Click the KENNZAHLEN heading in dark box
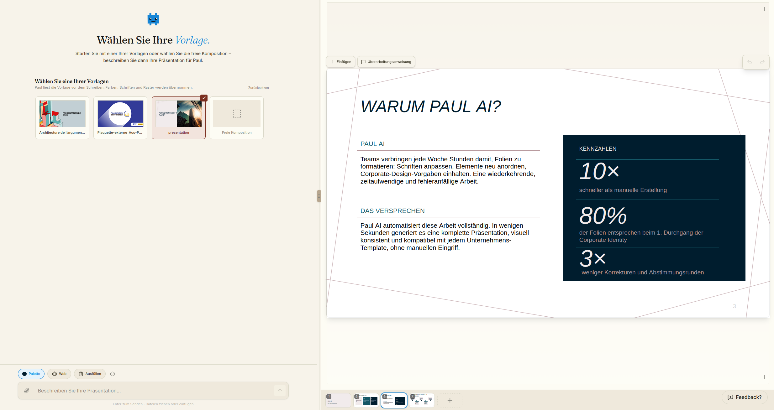Image resolution: width=774 pixels, height=410 pixels. (x=598, y=149)
